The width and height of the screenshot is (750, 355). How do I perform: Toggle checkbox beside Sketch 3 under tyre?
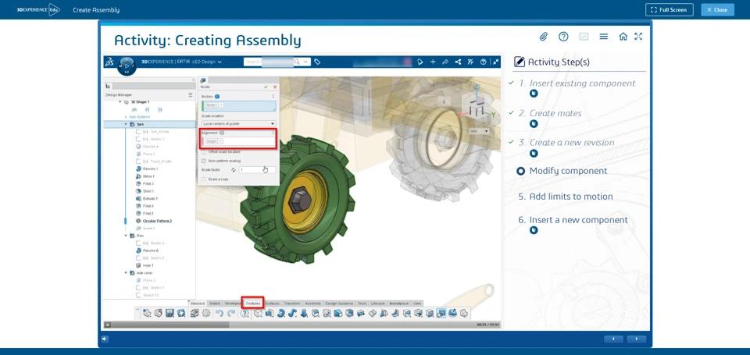click(138, 139)
